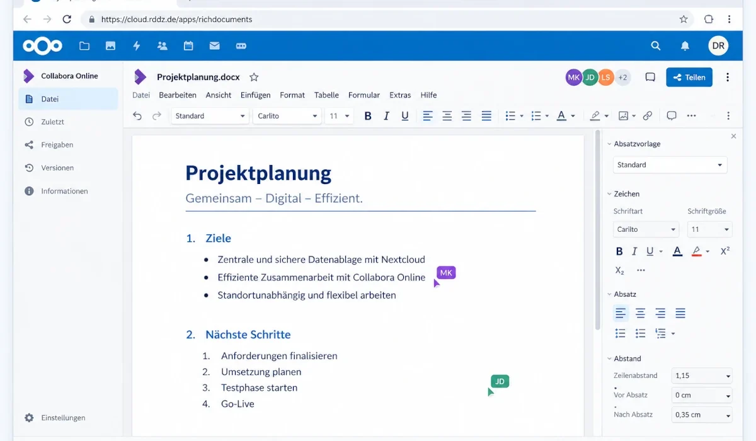
Task: Center text in the main toolbar
Action: click(447, 116)
